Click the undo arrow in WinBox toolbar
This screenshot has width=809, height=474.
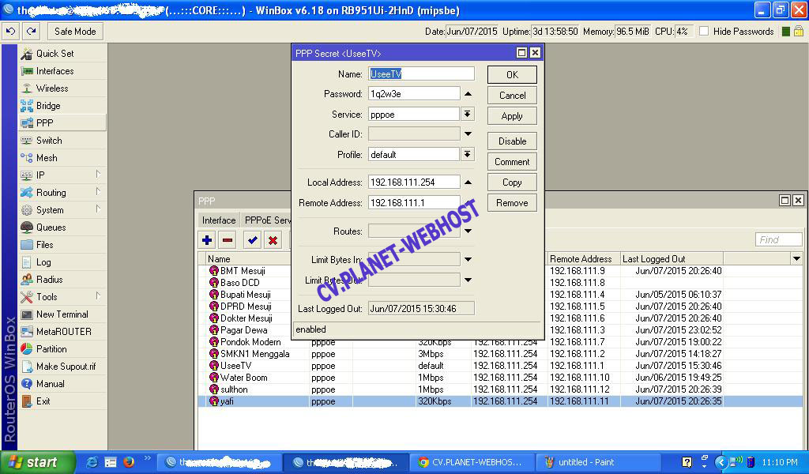point(11,32)
